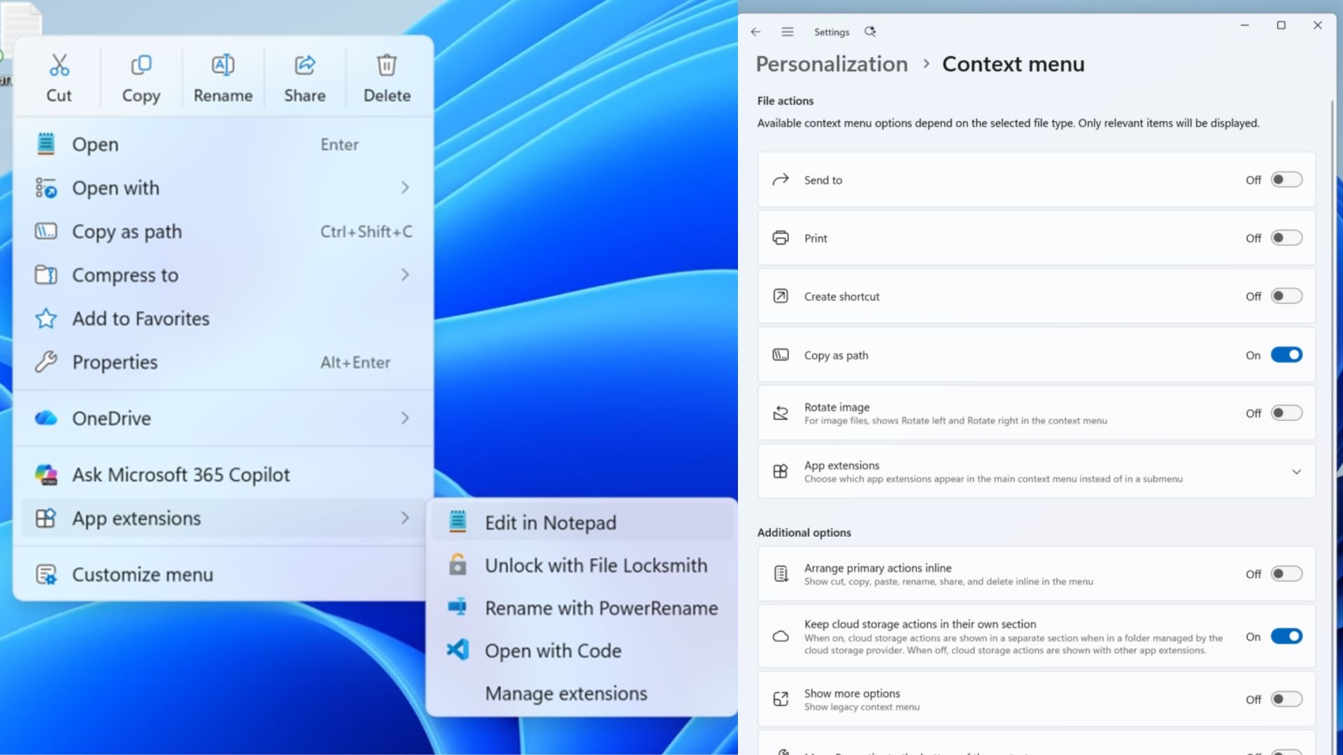Click the Show more options row icon

pyautogui.click(x=781, y=699)
